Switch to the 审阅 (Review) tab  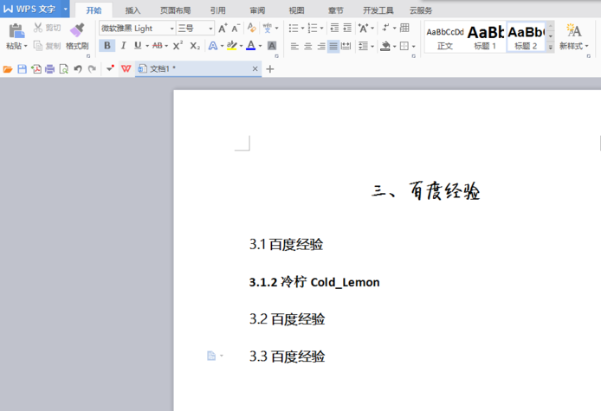coord(257,10)
